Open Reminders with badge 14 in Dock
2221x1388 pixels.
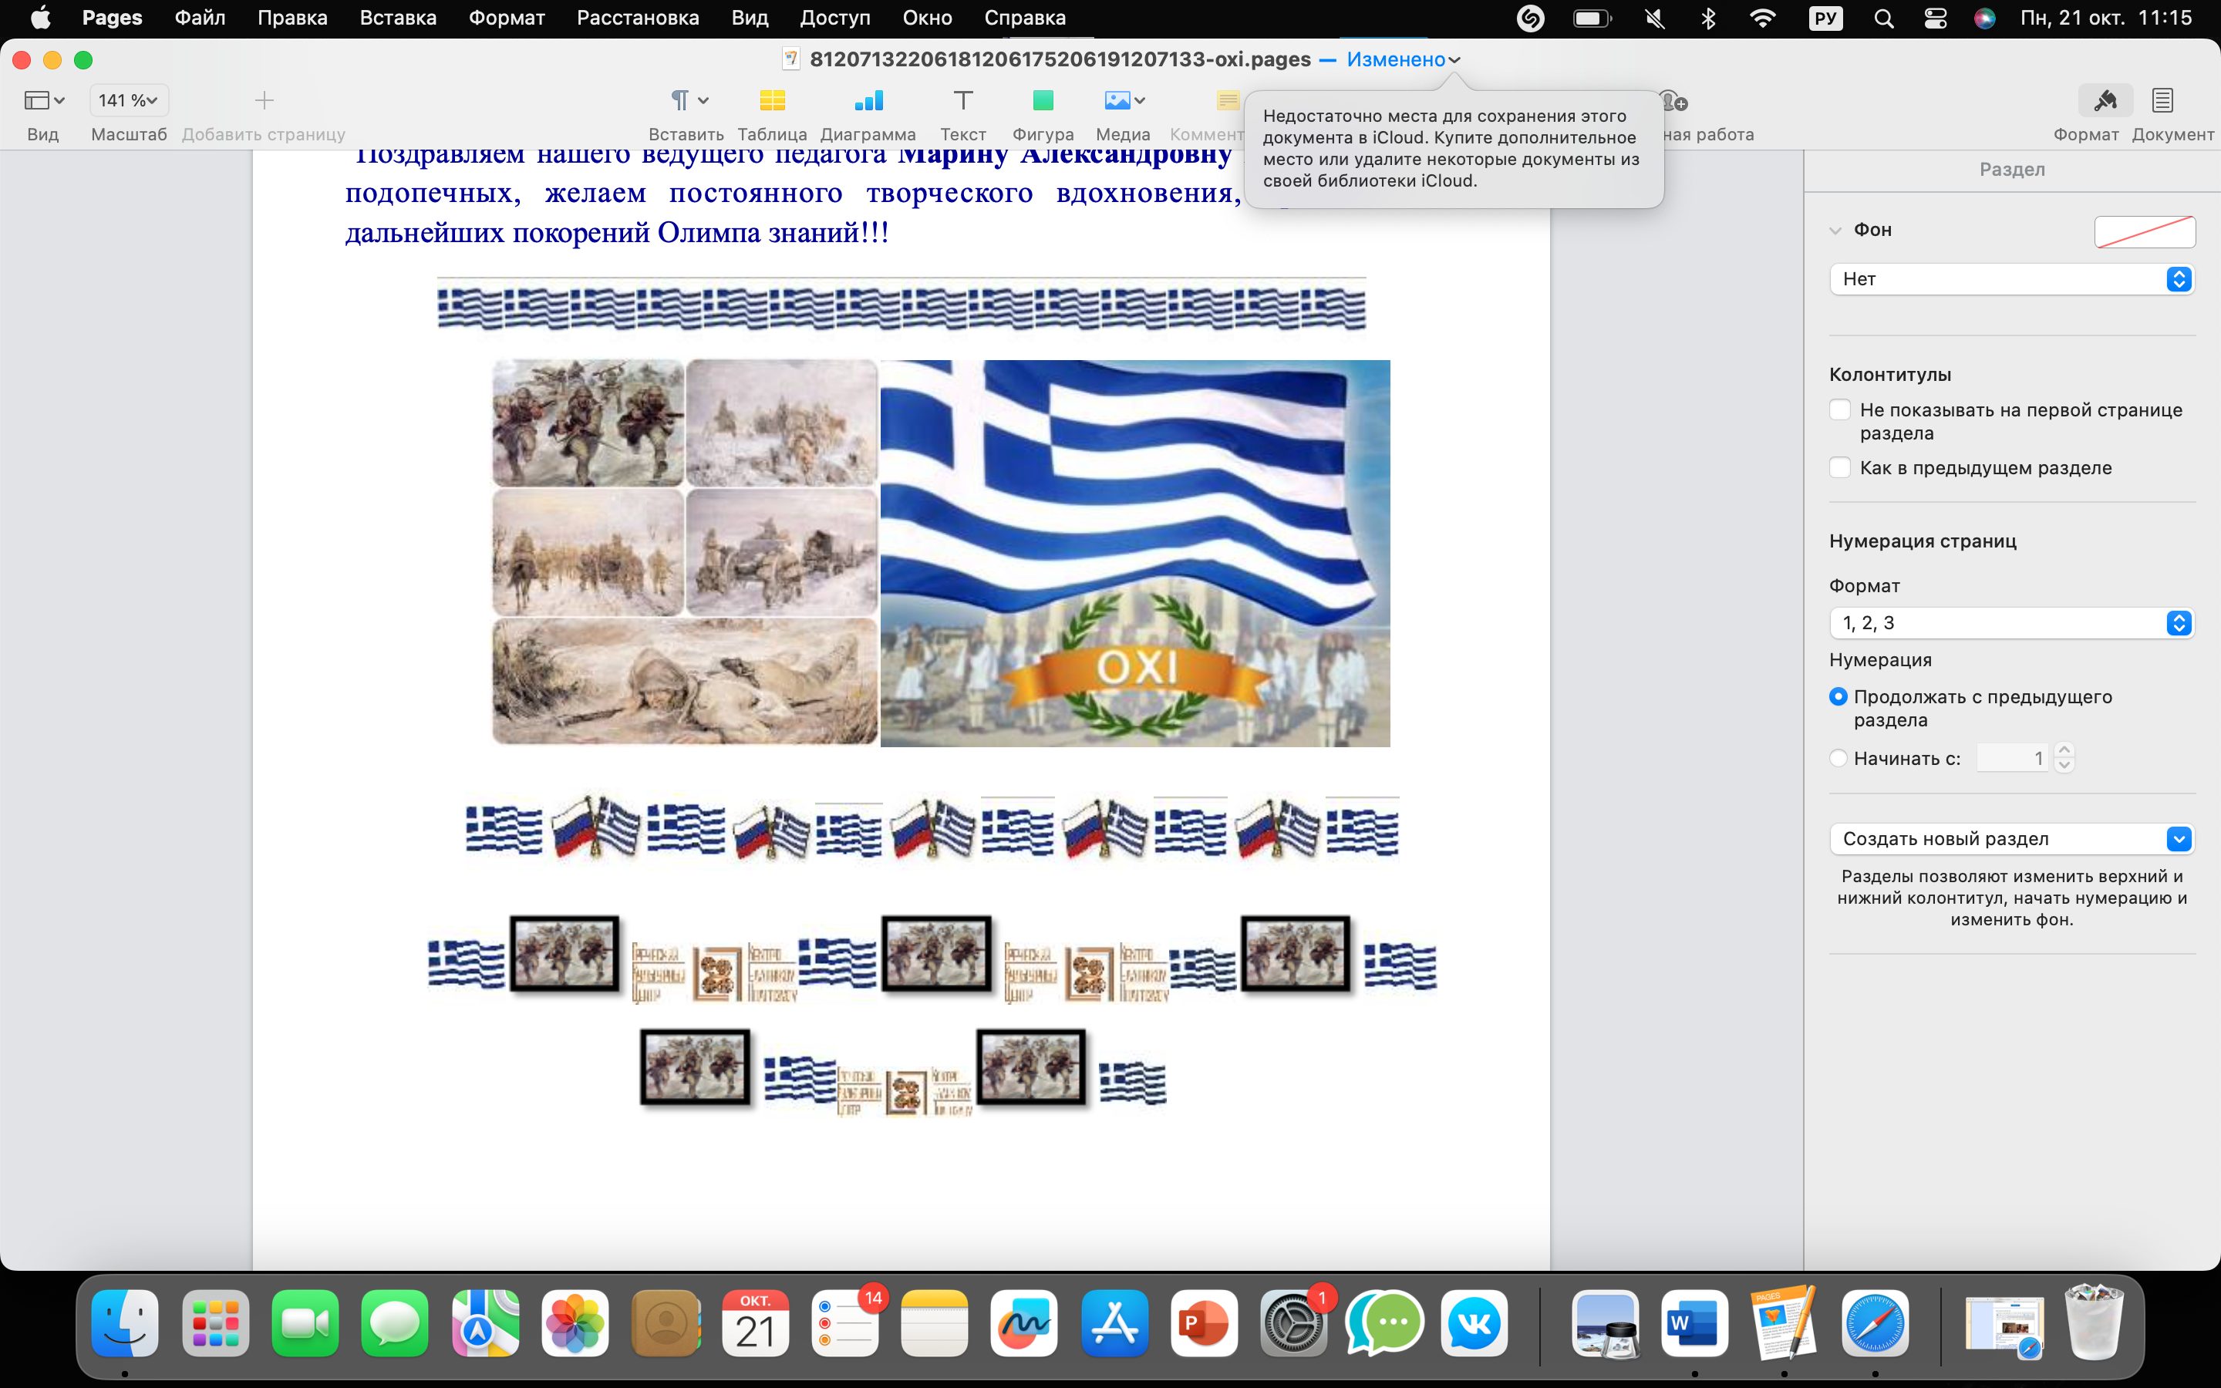tap(844, 1322)
